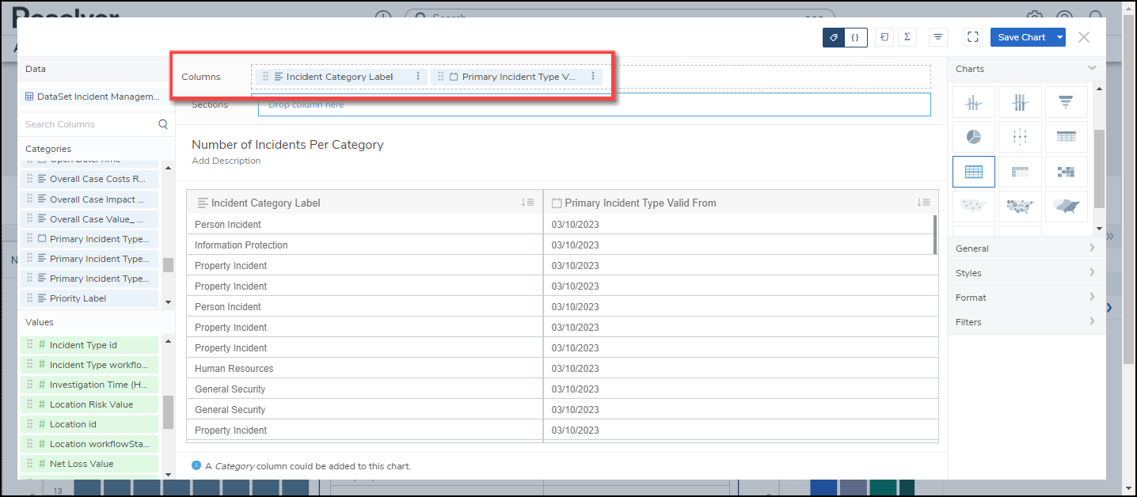
Task: Click the Search Columns input field
Action: pos(89,124)
